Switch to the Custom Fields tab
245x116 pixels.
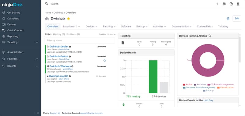pyautogui.click(x=205, y=26)
